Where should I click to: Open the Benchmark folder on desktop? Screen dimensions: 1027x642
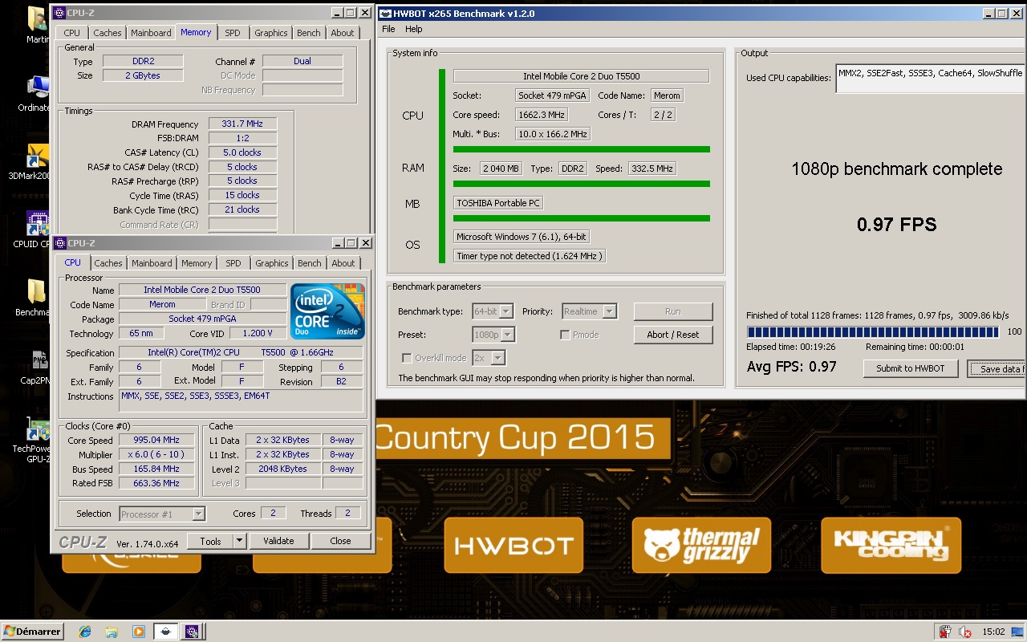click(x=36, y=297)
